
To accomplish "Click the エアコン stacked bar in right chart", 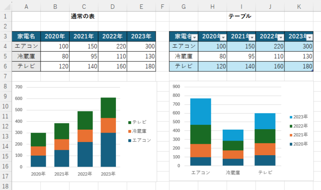I will (x=201, y=132).
